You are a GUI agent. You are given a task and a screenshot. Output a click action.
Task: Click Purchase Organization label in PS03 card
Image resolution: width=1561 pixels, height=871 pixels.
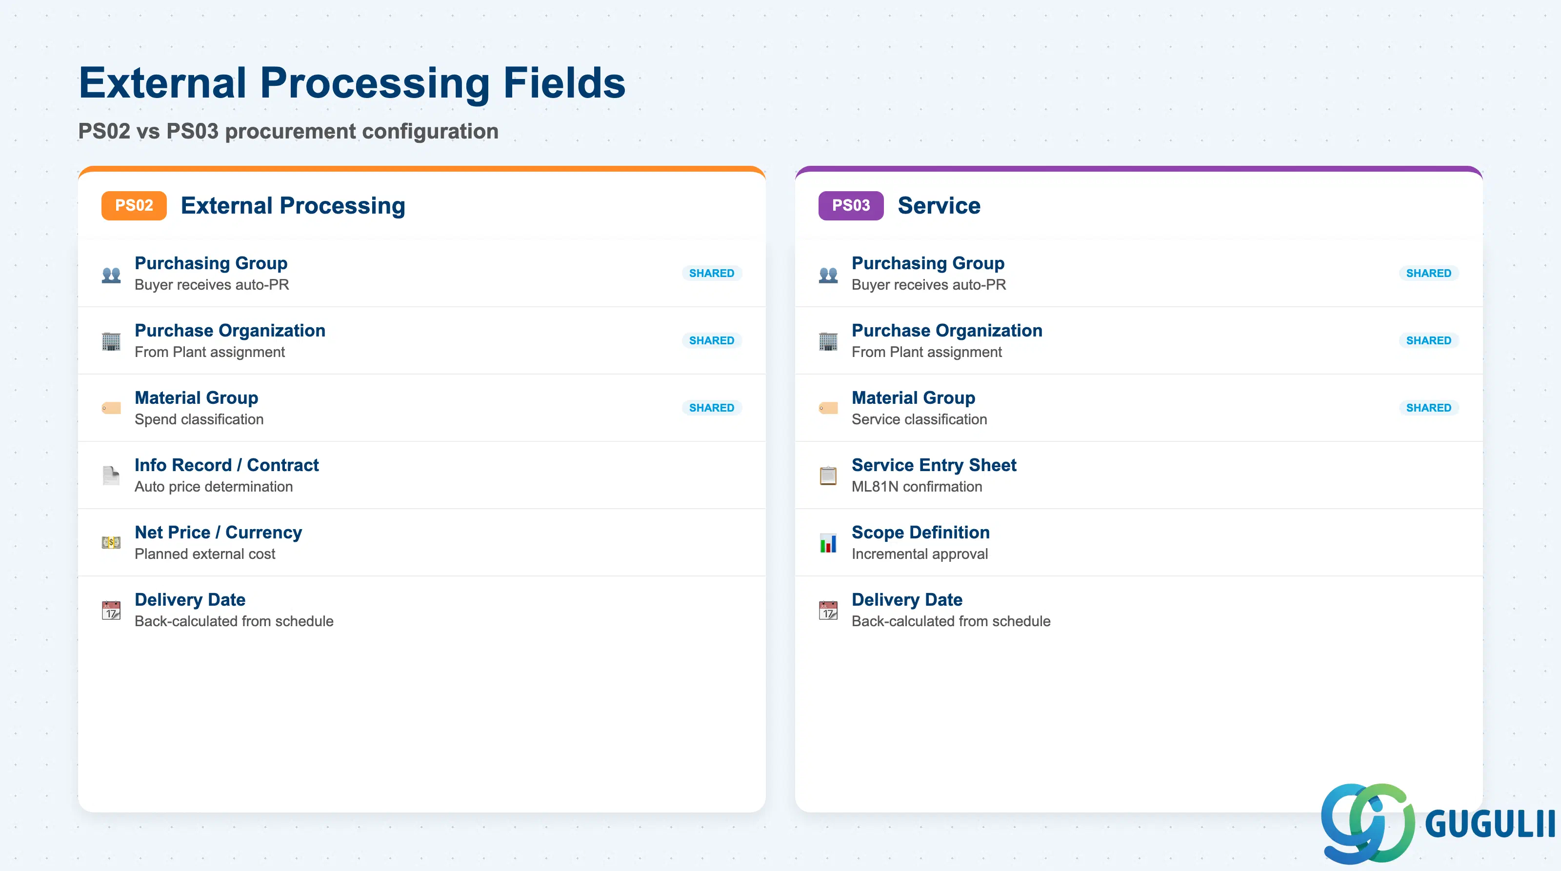pos(947,330)
